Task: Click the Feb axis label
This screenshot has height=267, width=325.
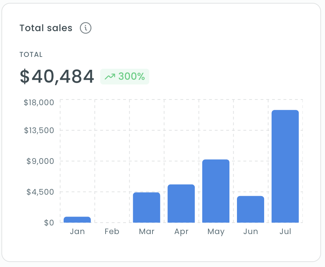Action: coord(112,231)
